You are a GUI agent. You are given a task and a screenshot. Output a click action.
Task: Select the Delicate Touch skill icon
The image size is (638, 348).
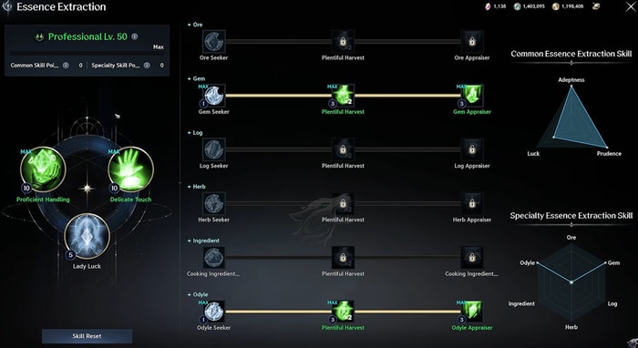[x=130, y=169]
